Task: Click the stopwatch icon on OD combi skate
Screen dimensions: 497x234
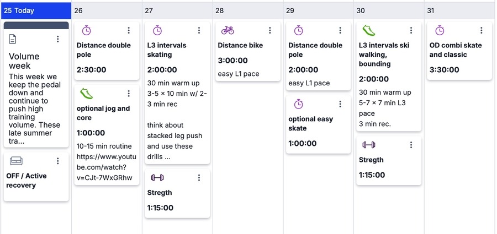Action: pyautogui.click(x=440, y=30)
